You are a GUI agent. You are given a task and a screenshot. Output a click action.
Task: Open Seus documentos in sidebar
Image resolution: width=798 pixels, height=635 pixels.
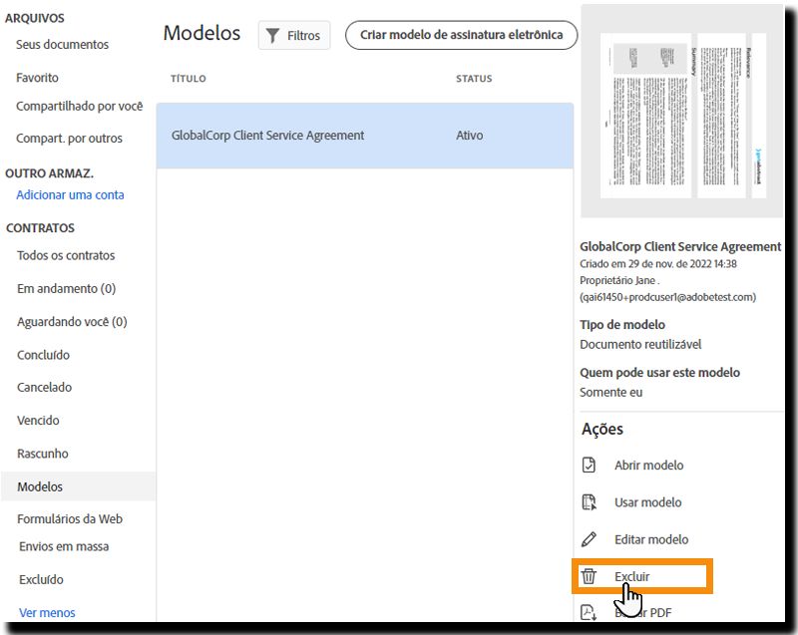point(62,45)
